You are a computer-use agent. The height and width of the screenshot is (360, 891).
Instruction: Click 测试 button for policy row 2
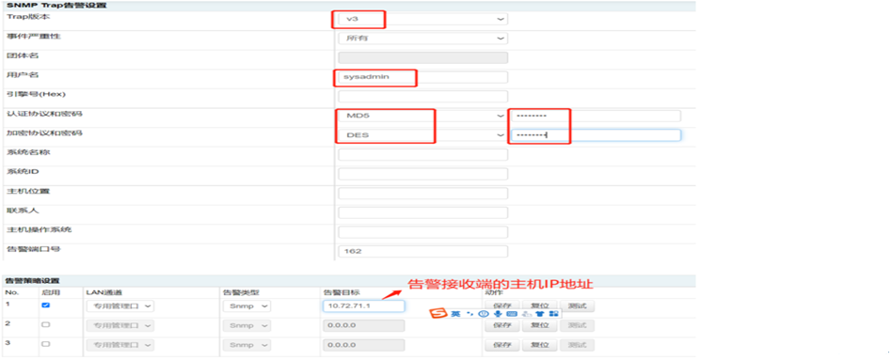[x=577, y=326]
